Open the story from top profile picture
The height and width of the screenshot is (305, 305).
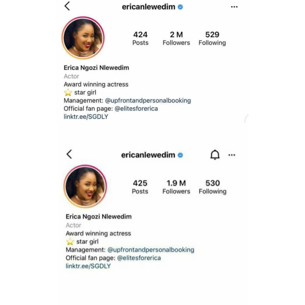[83, 38]
